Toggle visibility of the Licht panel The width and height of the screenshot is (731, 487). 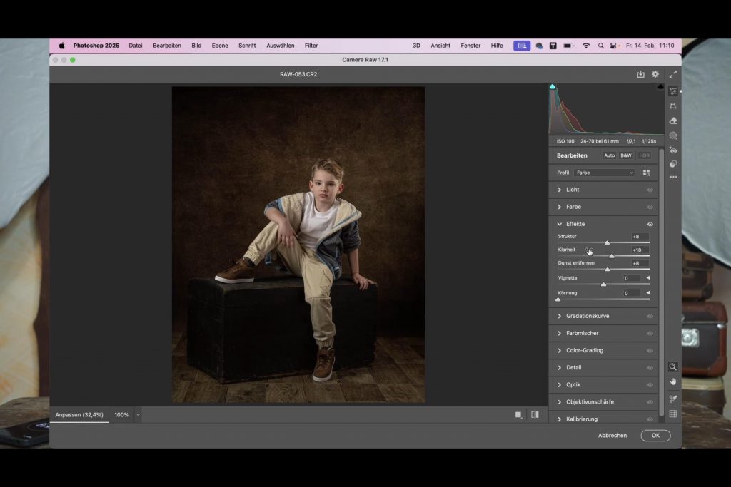650,190
